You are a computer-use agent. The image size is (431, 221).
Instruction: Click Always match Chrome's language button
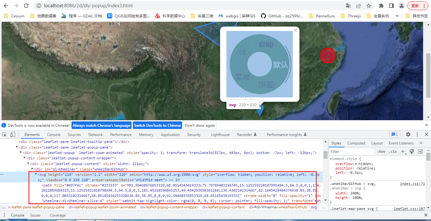click(x=101, y=125)
